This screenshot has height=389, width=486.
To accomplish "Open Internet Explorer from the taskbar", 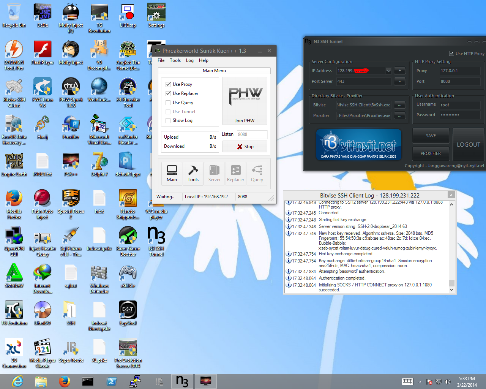I will [17, 381].
